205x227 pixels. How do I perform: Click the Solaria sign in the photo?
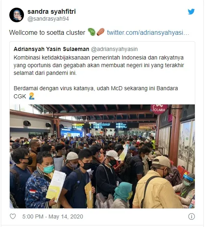coord(159,109)
